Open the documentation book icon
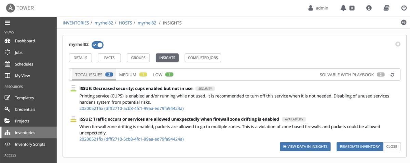 tap(386, 8)
